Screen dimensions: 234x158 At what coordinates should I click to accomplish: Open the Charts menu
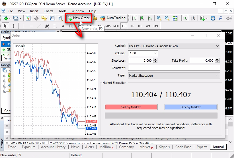[48, 11]
